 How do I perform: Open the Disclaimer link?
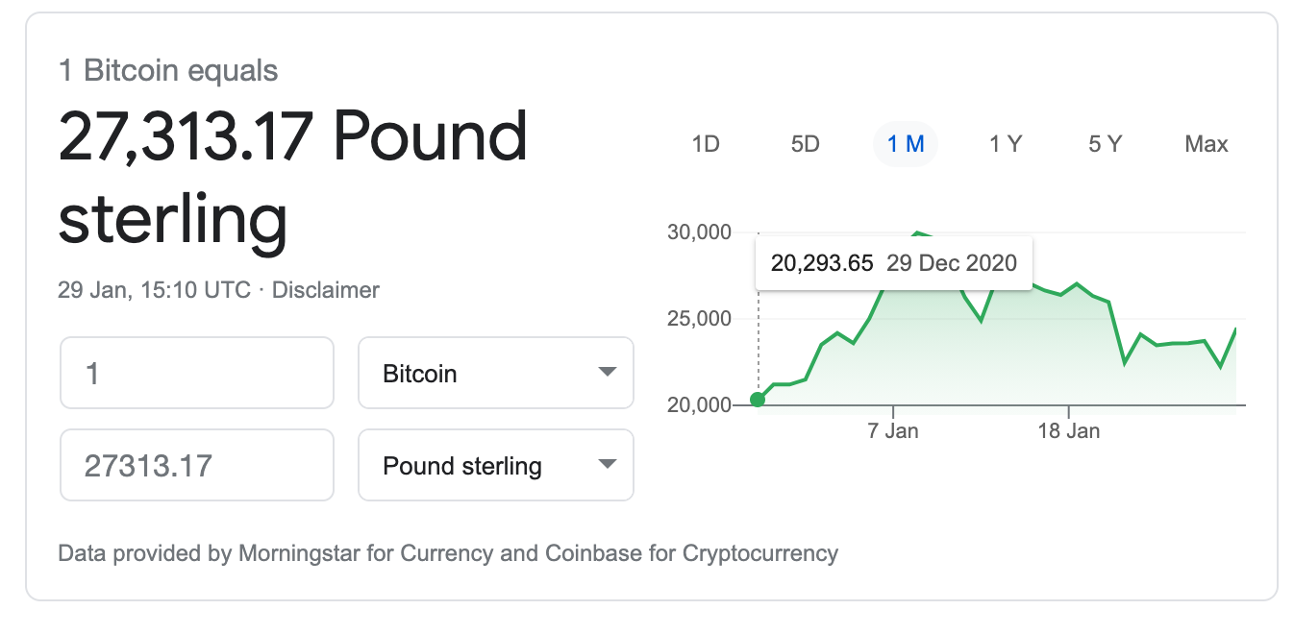coord(326,290)
